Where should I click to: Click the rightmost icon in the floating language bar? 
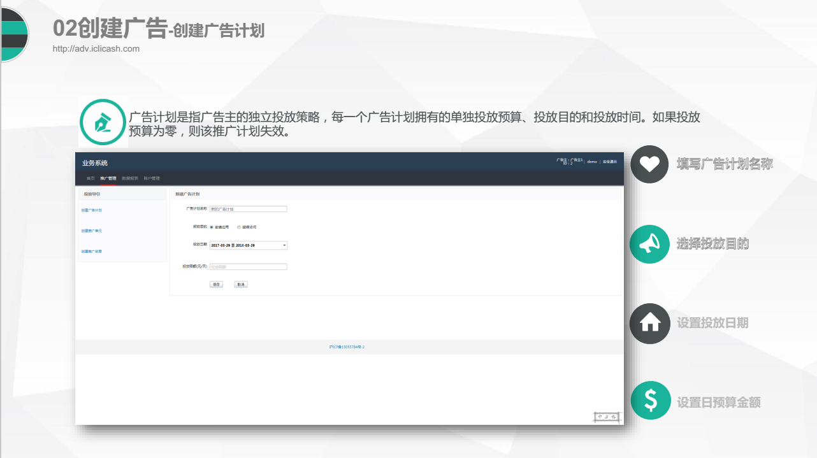[x=613, y=416]
